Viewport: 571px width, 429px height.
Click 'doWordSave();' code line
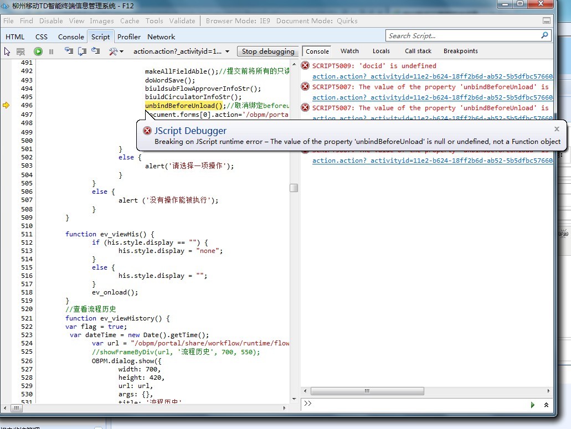[x=170, y=80]
